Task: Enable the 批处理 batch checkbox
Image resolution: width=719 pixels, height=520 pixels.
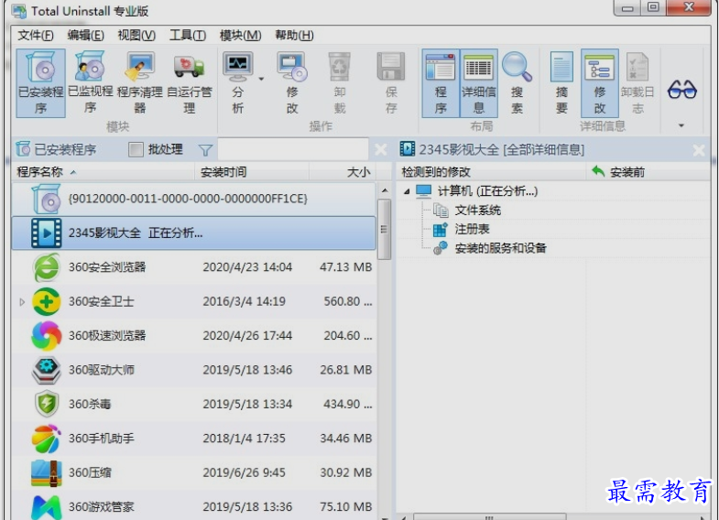Action: tap(136, 149)
